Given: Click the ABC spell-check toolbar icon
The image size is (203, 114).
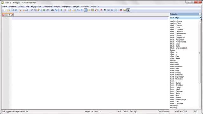Looking at the screenshot, I should click(x=121, y=10).
